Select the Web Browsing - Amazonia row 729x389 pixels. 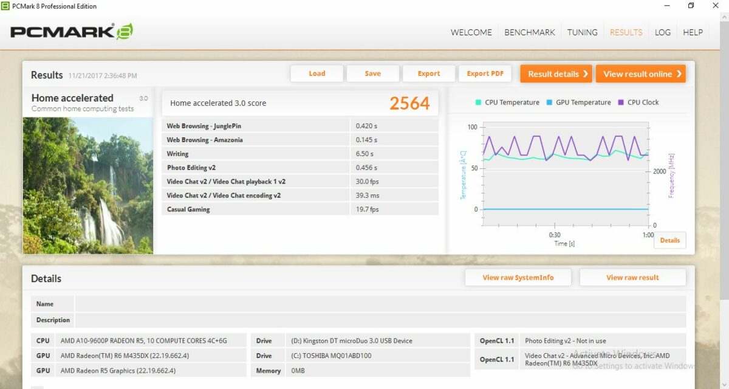pyautogui.click(x=300, y=140)
